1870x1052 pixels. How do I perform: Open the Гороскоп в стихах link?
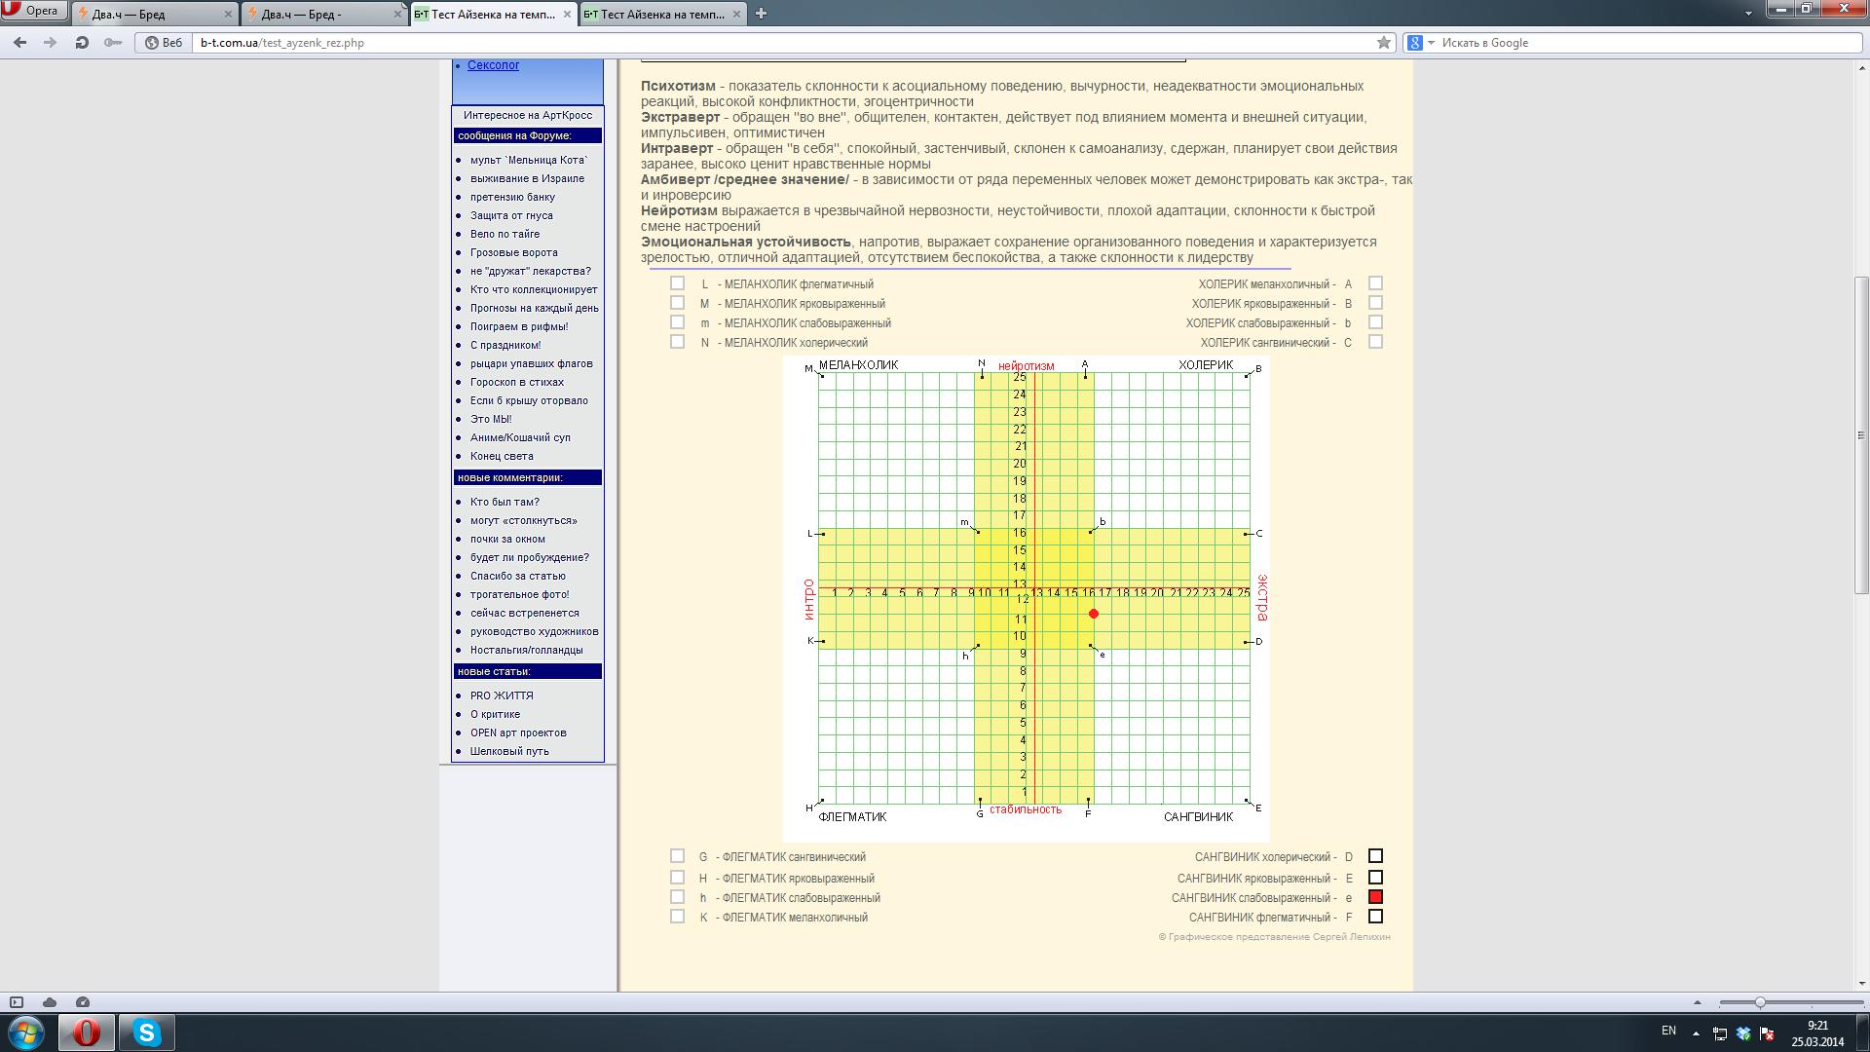[516, 382]
